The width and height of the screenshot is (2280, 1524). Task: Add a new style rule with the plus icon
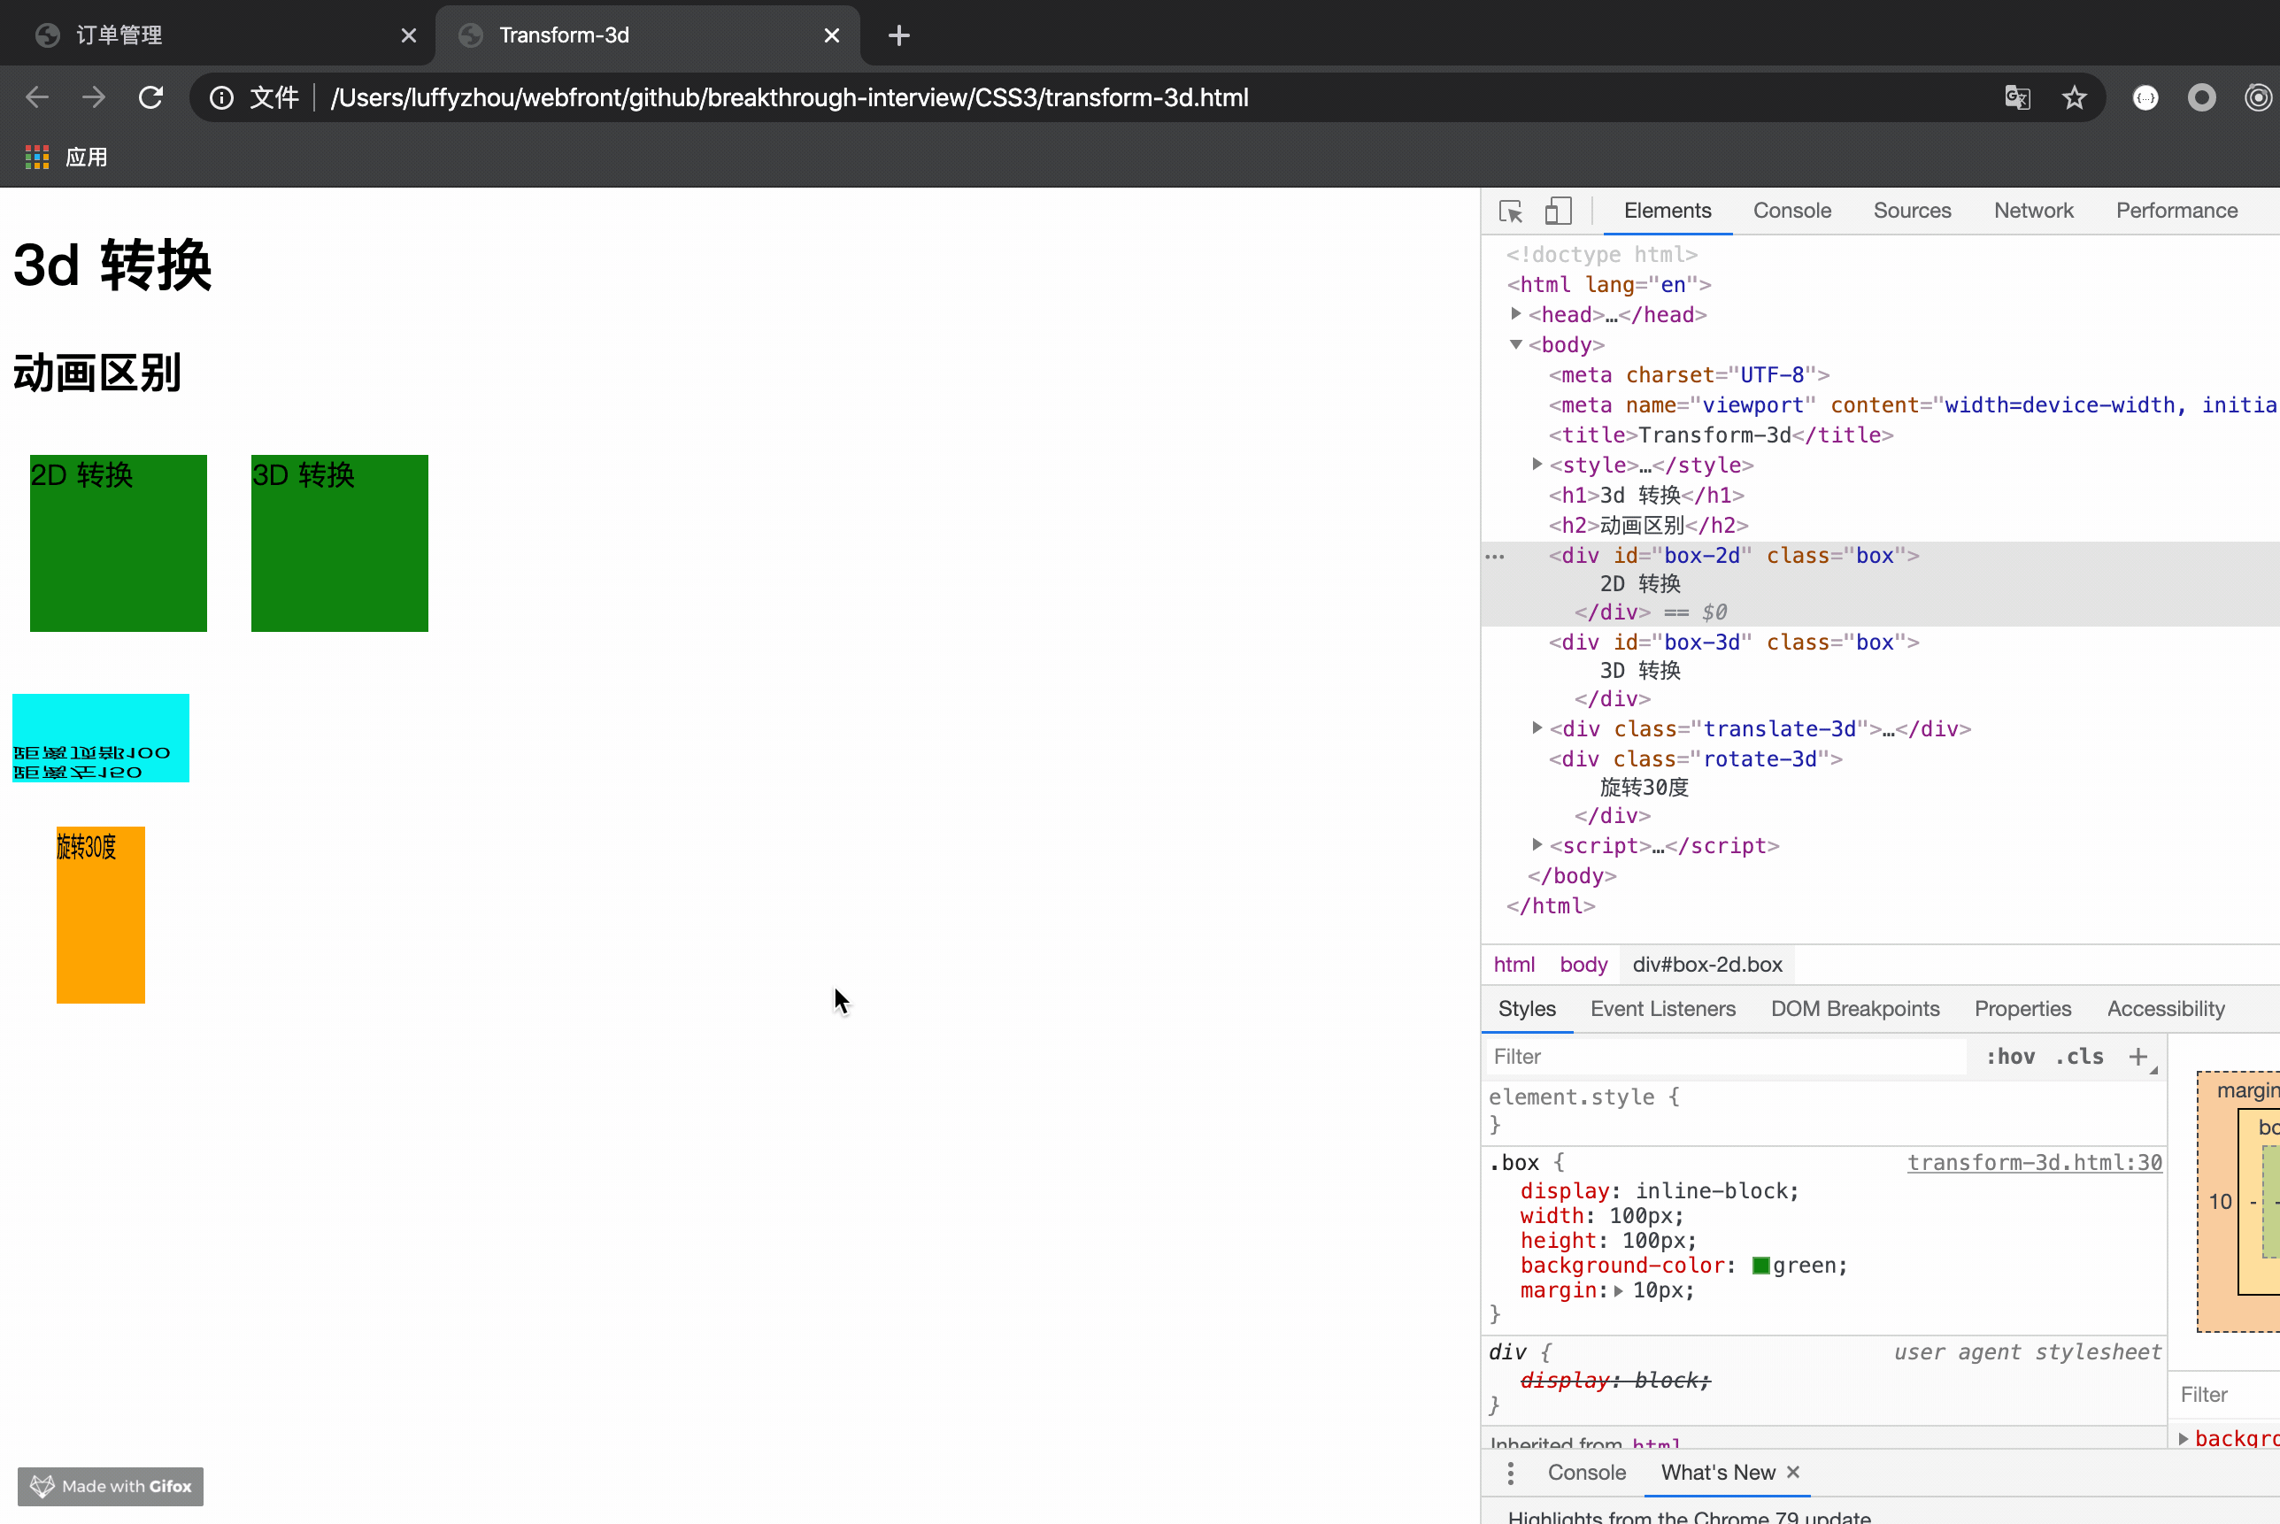2138,1057
